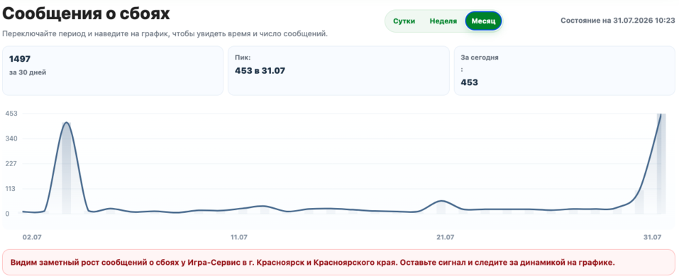The image size is (679, 279).
Task: Switch period to Сутки
Action: coord(404,21)
